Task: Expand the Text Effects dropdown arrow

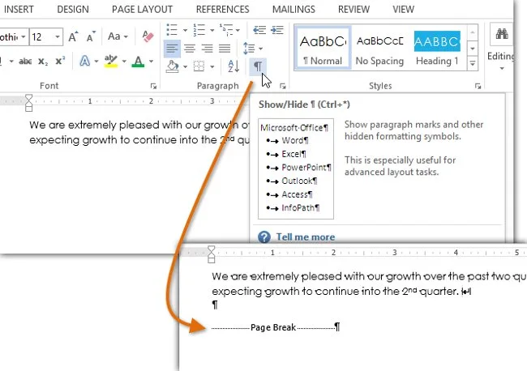Action: [96, 62]
